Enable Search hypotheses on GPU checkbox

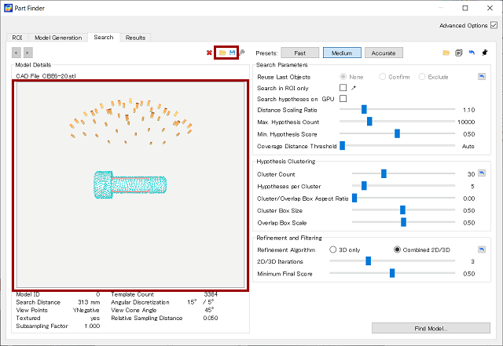pos(343,99)
